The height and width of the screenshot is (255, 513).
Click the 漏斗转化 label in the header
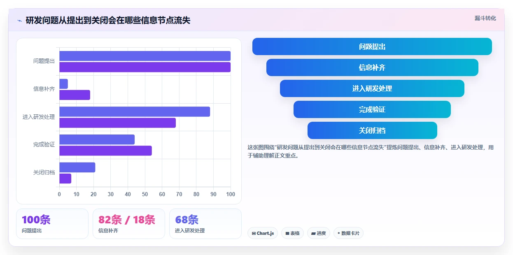click(x=485, y=19)
